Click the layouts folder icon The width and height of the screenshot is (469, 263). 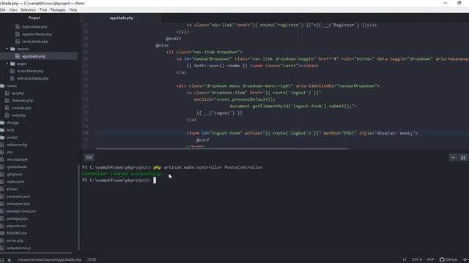12,49
